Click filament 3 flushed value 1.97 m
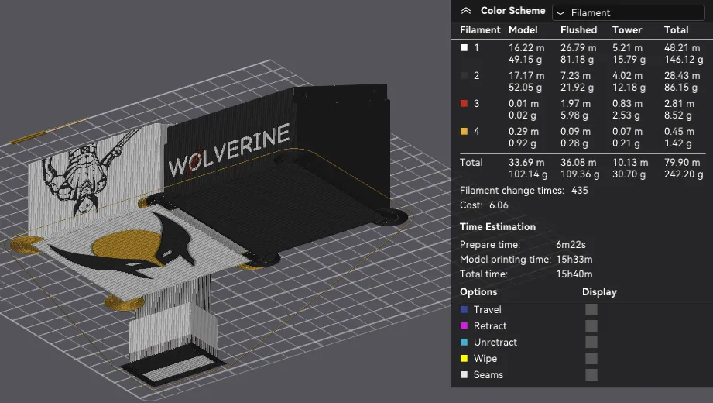The image size is (713, 403). point(575,103)
